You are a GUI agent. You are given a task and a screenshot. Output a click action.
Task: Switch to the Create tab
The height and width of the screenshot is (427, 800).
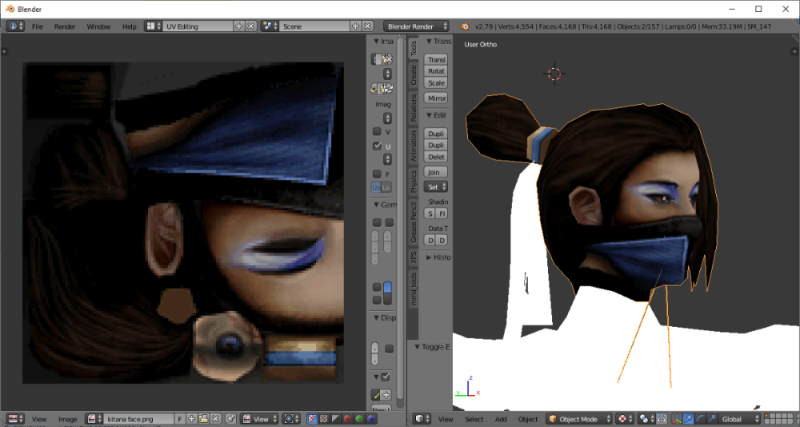(414, 74)
